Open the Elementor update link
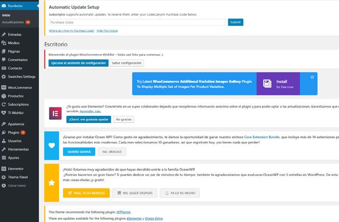Screen dimensions: 339x222 [134, 218]
